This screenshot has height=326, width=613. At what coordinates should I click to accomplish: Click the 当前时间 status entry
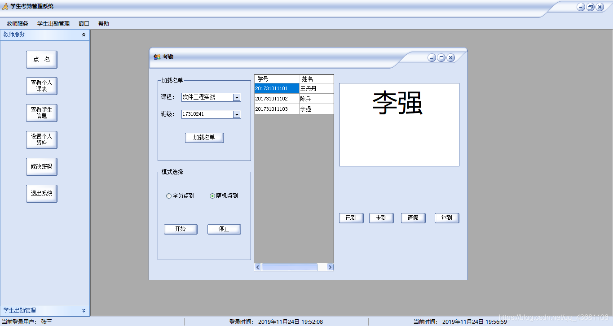point(460,322)
